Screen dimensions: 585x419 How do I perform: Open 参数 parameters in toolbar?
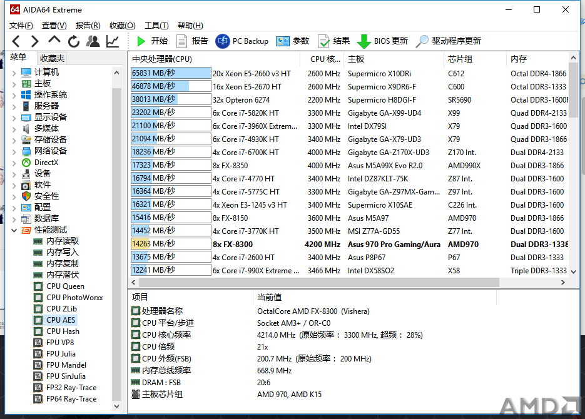(x=293, y=41)
